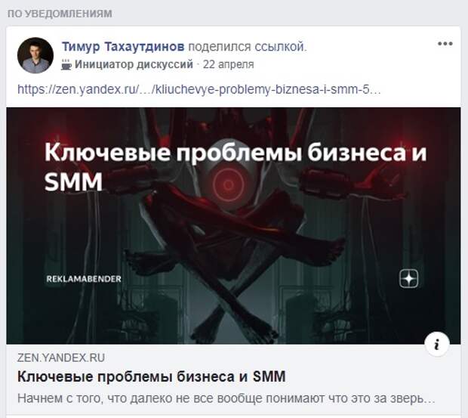Click the article description snippet text
This screenshot has width=468, height=418.
coord(226,398)
